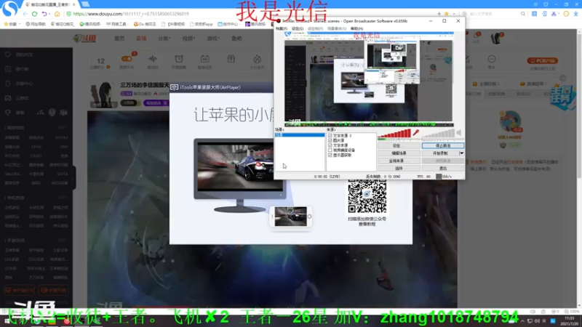Click the gift box icon in Douyu toolbar
This screenshot has width=582, height=327.
[231, 59]
